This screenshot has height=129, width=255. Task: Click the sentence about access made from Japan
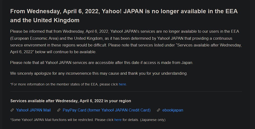102,63
